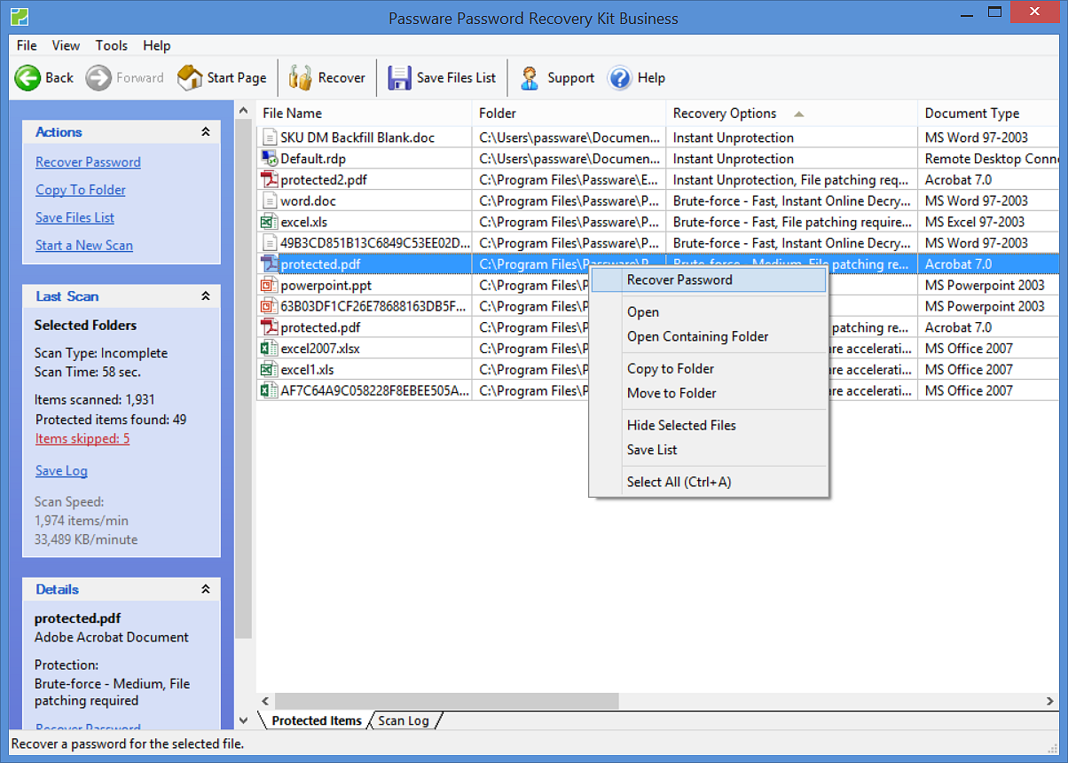The width and height of the screenshot is (1068, 763).
Task: Collapse the Actions panel
Action: point(206,131)
